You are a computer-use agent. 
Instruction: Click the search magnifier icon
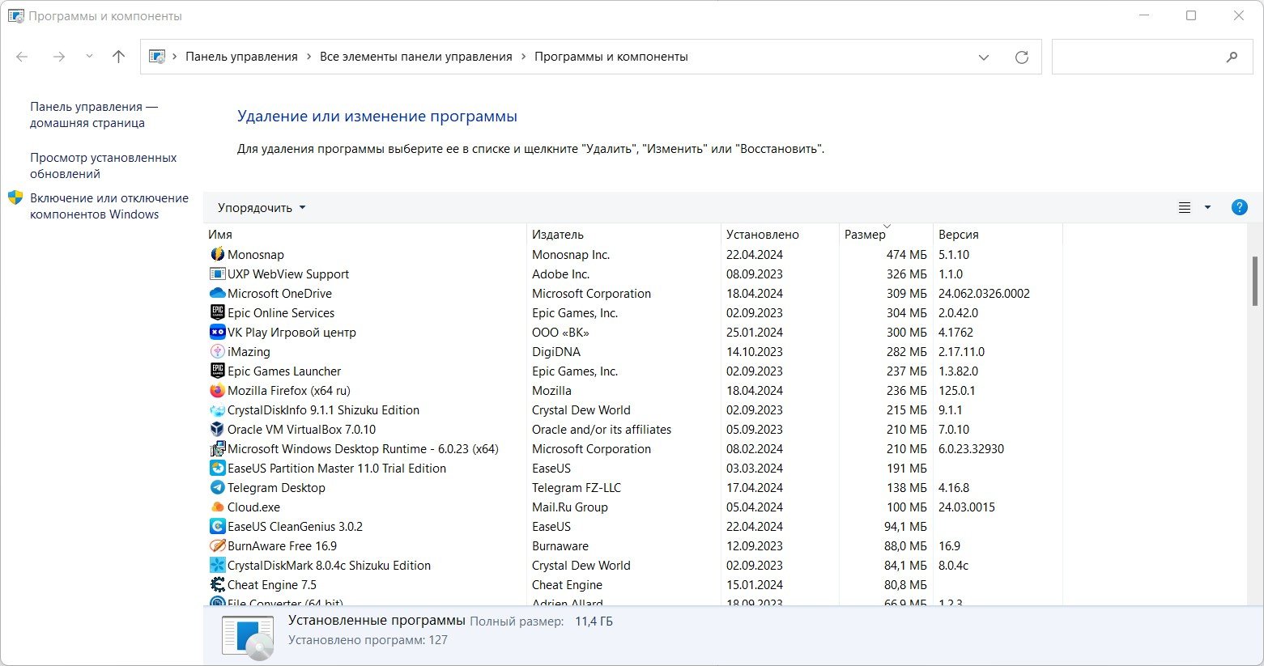click(1232, 57)
